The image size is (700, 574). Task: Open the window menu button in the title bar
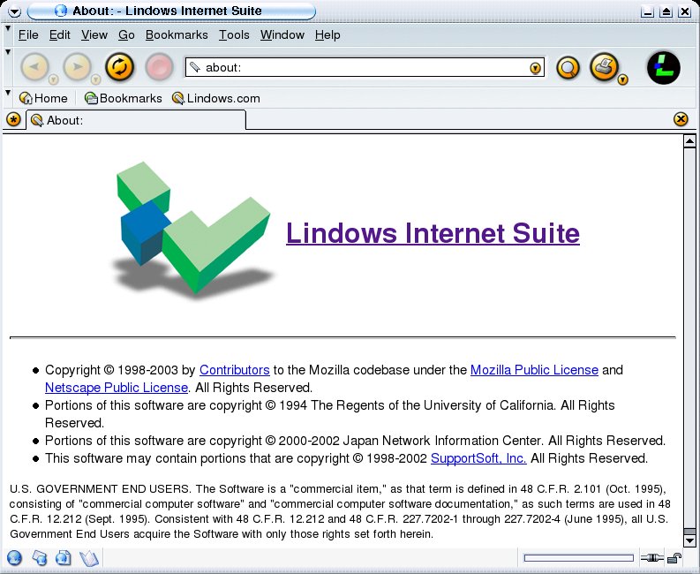tap(14, 11)
